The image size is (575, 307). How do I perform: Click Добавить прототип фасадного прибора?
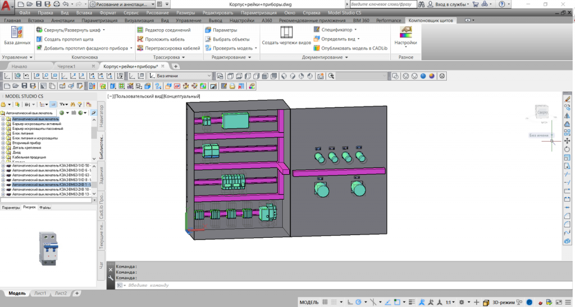[84, 48]
